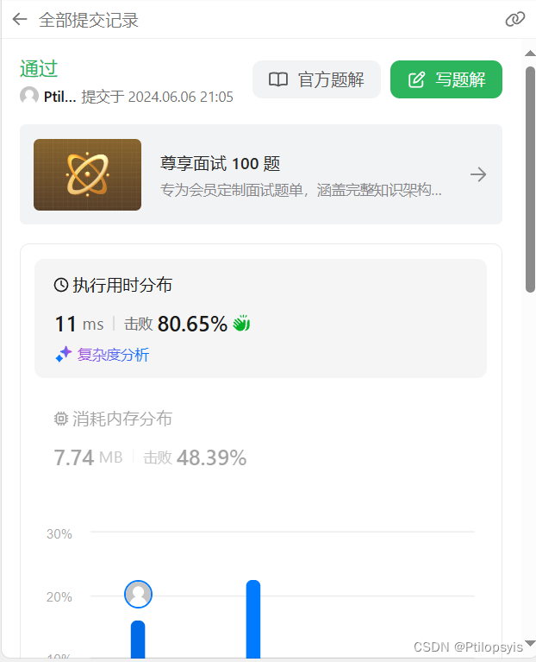Copy submission link via chain icon
The height and width of the screenshot is (662, 536).
[x=515, y=20]
